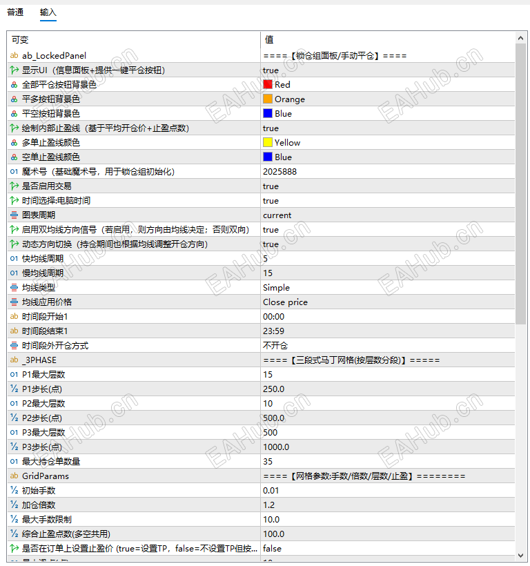530x566 pixels.
Task: Click the bool icon beside 绘制内部止盈线
Action: (x=14, y=128)
